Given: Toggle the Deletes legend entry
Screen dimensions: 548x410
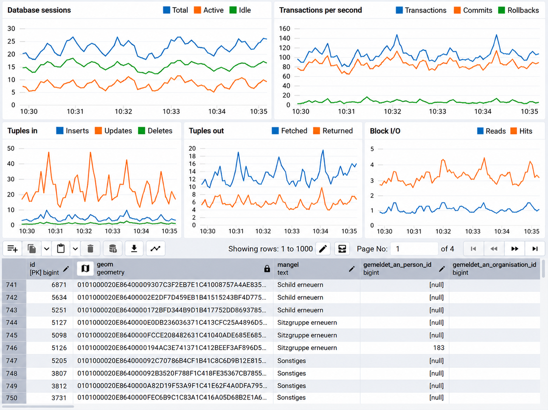Looking at the screenshot, I should point(155,131).
